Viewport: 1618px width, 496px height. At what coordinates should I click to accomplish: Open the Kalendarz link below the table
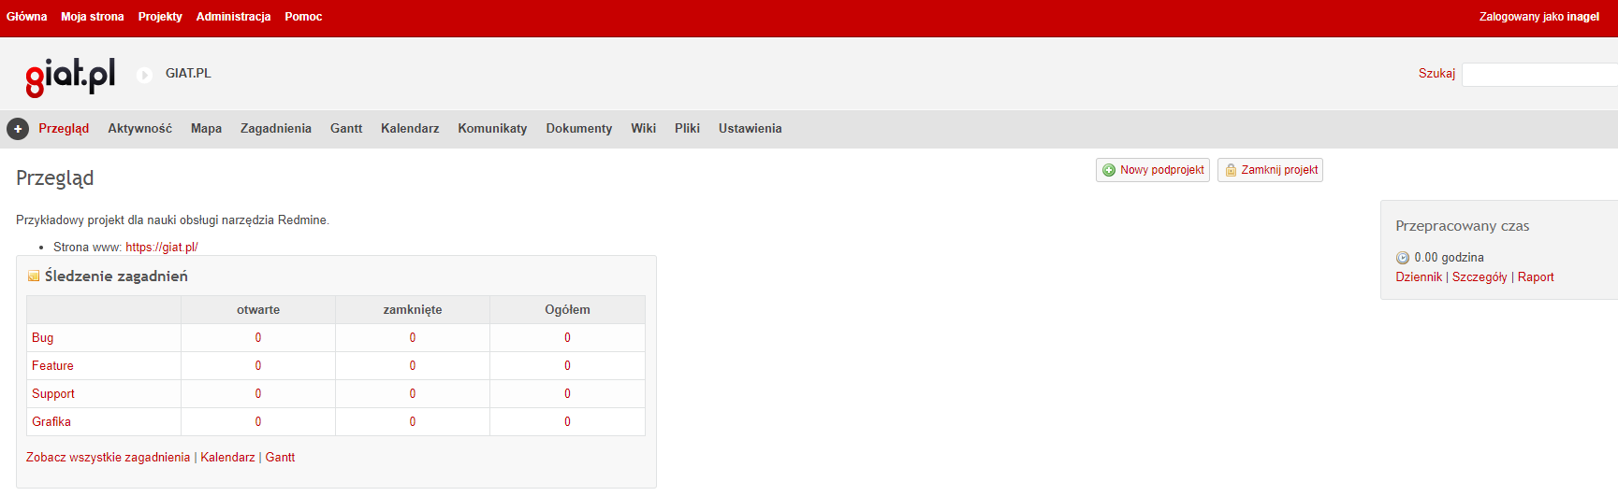[x=227, y=458]
